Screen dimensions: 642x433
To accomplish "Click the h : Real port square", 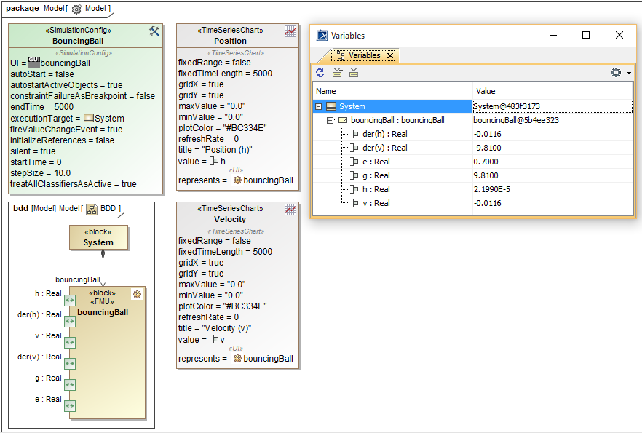I will point(70,300).
